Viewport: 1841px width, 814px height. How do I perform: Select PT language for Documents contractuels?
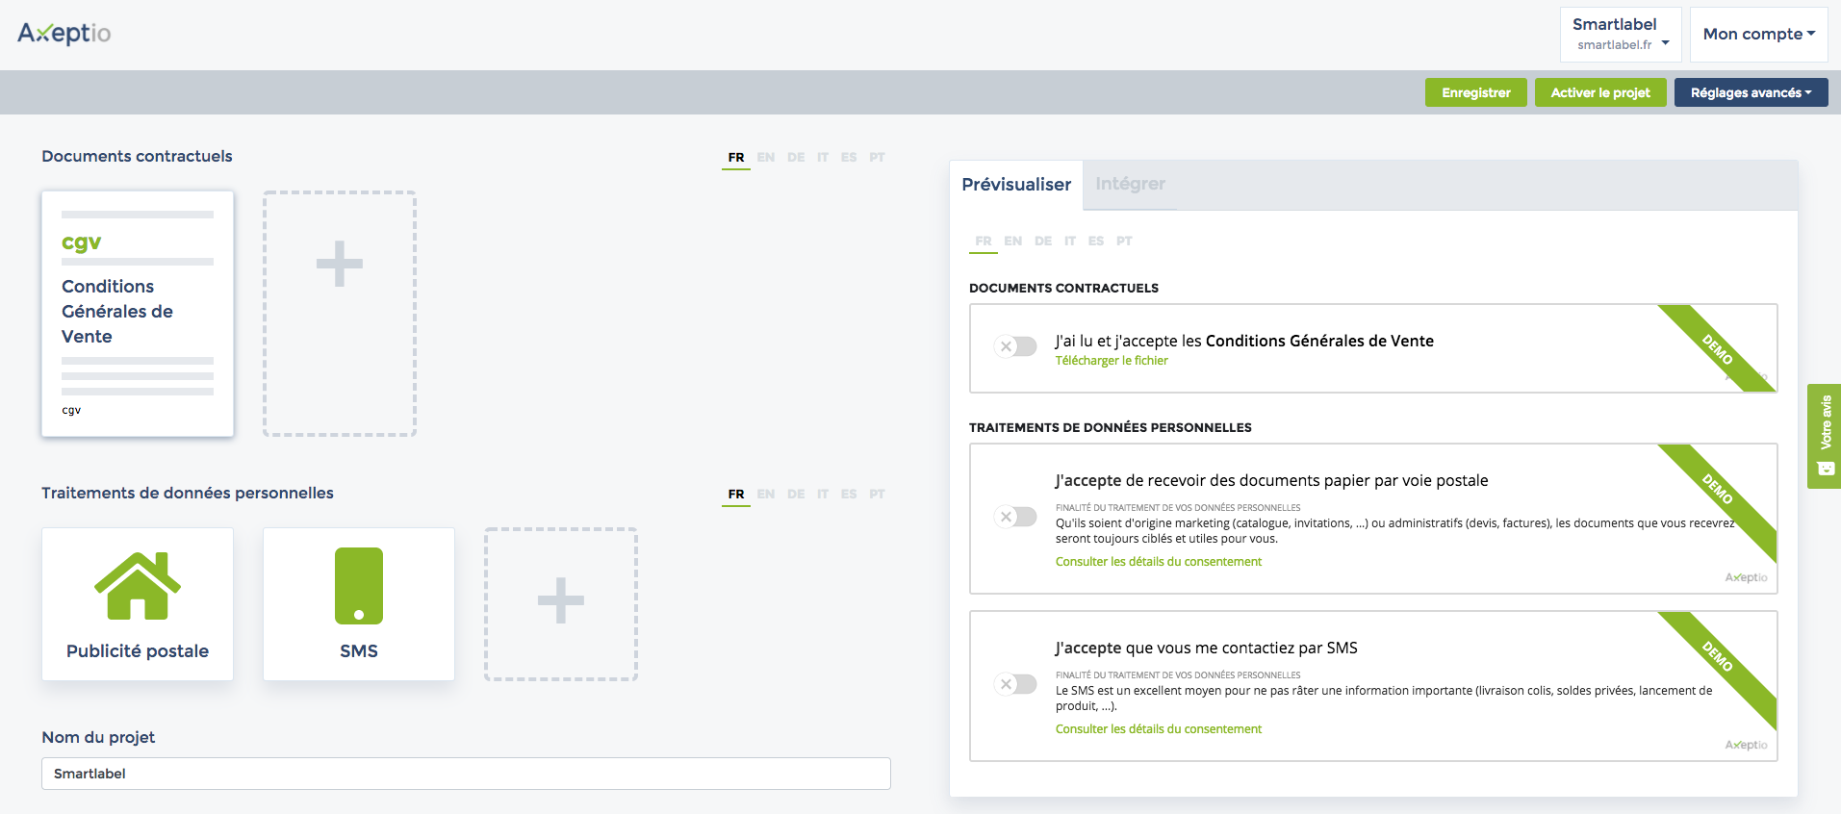(x=877, y=158)
